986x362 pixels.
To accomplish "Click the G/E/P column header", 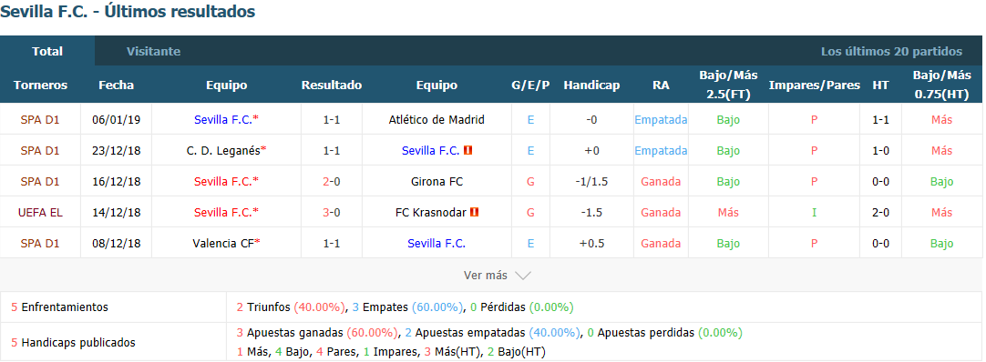I will click(530, 85).
